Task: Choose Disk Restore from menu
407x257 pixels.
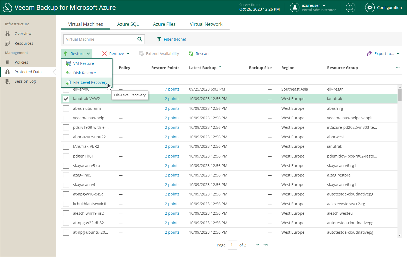Action: tap(87, 73)
